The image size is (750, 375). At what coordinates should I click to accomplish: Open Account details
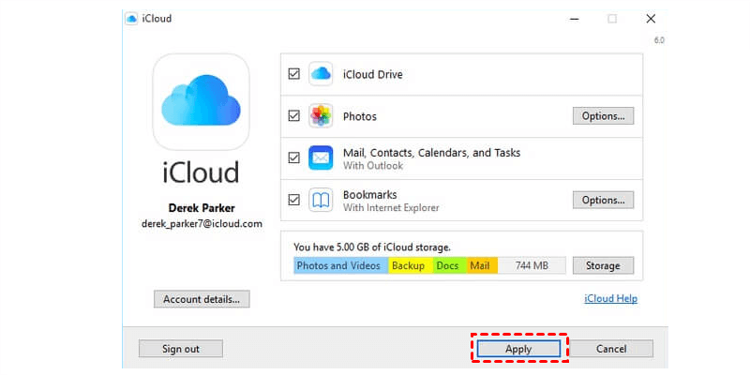[x=202, y=299]
